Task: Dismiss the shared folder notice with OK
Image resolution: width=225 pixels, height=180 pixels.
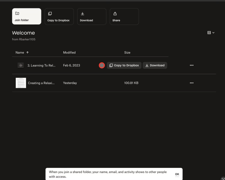Action: click(x=177, y=174)
